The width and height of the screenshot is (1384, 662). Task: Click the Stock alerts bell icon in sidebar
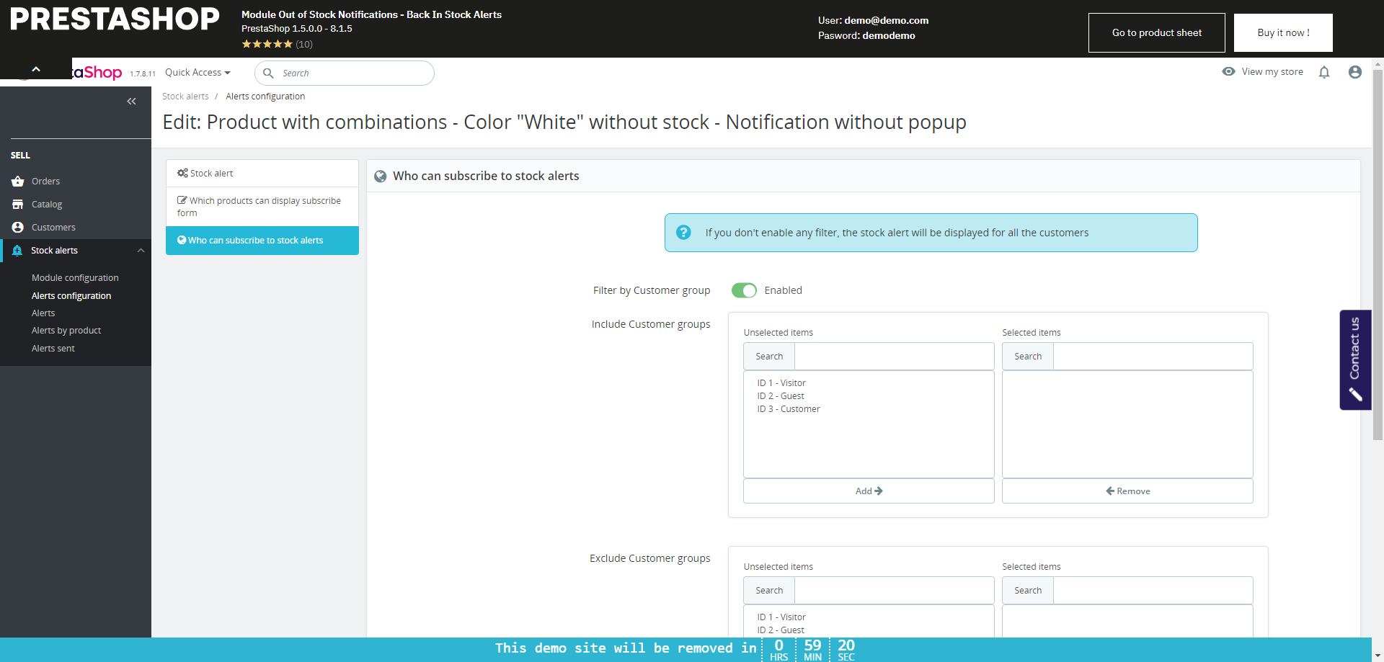click(17, 251)
